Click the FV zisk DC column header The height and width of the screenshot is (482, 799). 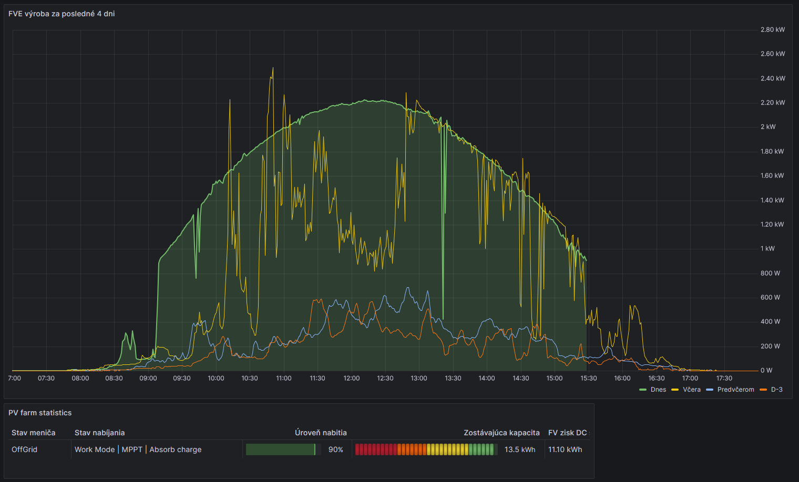point(567,433)
